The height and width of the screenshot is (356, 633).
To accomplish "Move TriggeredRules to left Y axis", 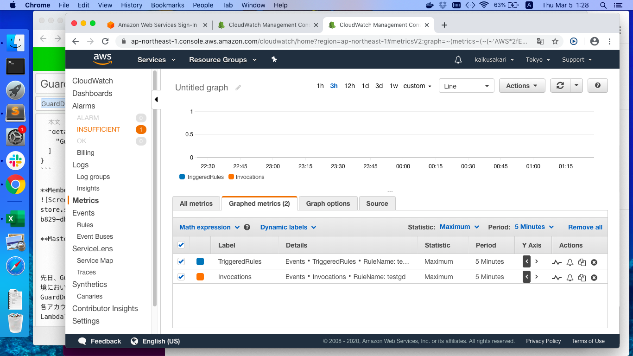I will click(526, 261).
